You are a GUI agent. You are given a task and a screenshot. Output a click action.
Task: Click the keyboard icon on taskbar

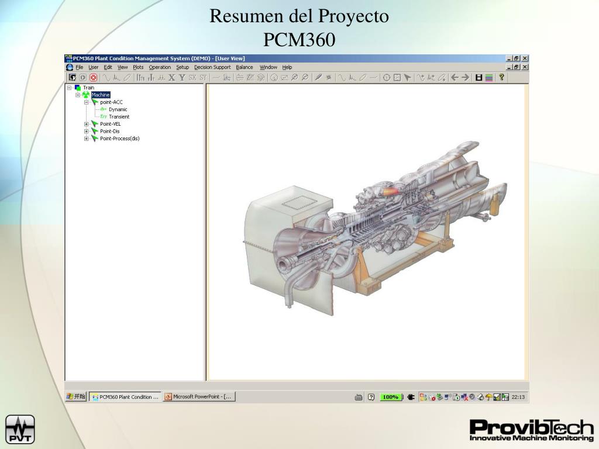(x=359, y=398)
